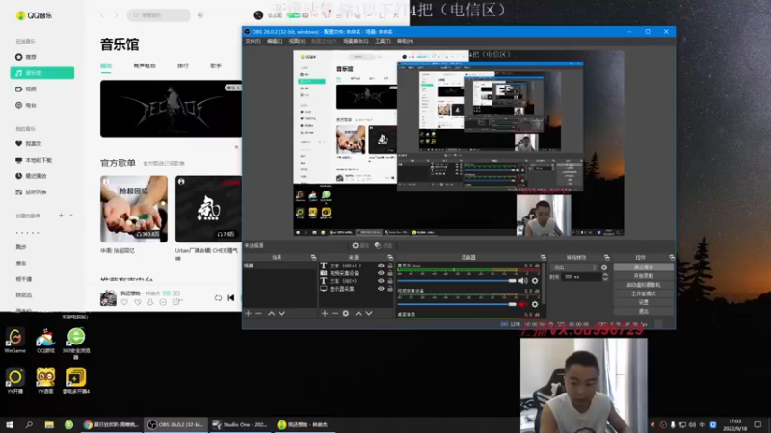The width and height of the screenshot is (771, 433).
Task: Click 退出 button in OBS controls
Action: [643, 311]
